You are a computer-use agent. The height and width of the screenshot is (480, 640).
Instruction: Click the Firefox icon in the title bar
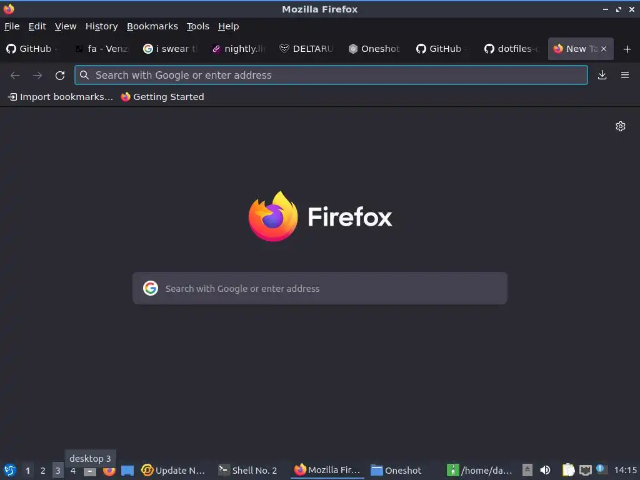9,9
